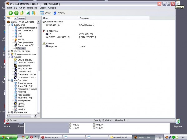Viewport: 187px width, 140px height.
Task: Open the Файл menu
Action: 9,8
